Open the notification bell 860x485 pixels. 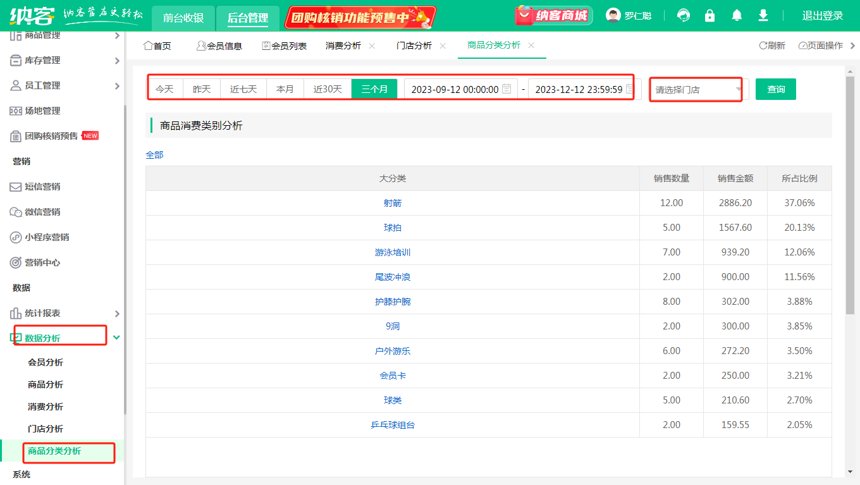737,16
